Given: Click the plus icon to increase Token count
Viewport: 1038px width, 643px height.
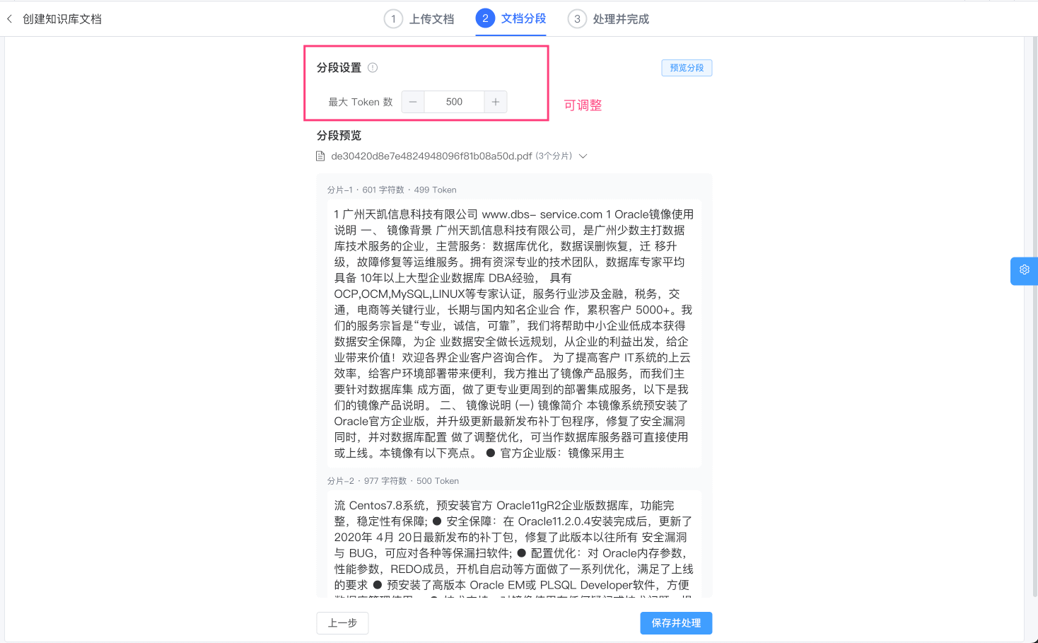Looking at the screenshot, I should point(495,101).
